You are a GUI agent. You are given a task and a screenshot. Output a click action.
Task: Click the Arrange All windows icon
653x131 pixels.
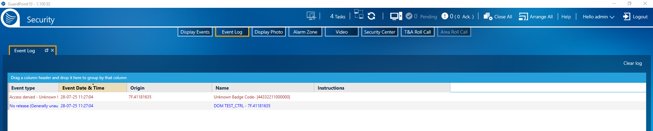point(523,16)
